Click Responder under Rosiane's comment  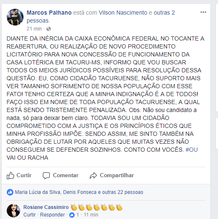tap(52, 215)
